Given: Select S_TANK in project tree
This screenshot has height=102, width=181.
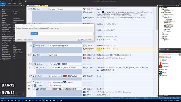Looking at the screenshot, I should coord(167,29).
